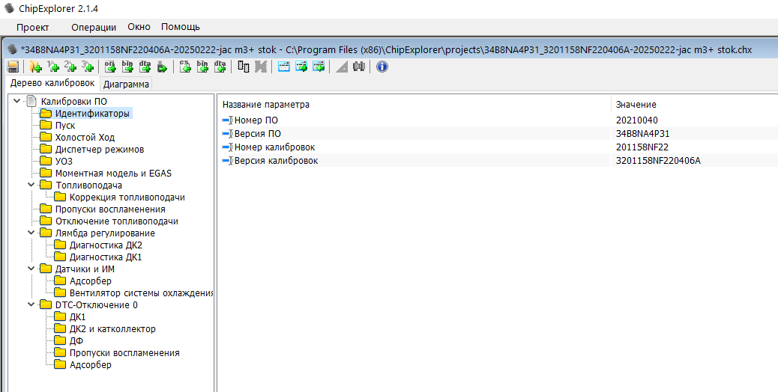Click the open folder with plus icon

click(34, 67)
